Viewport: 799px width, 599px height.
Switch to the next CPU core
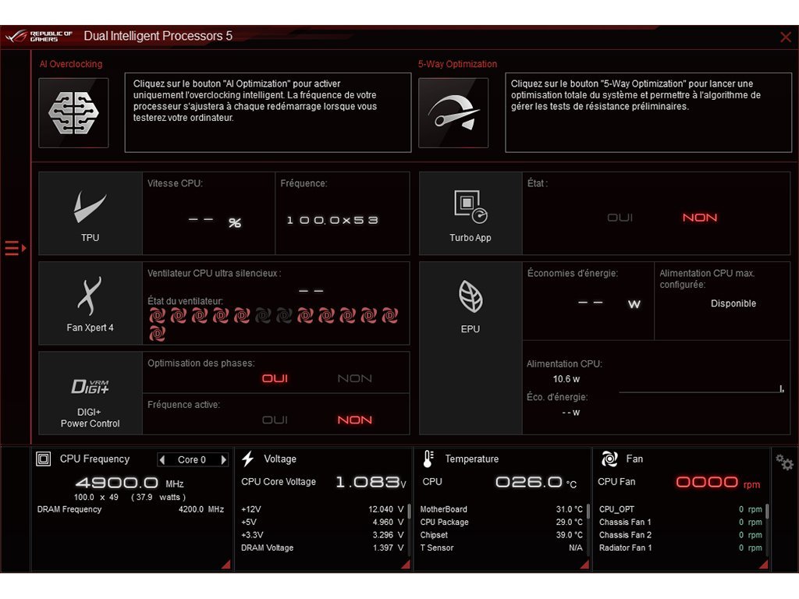point(224,459)
